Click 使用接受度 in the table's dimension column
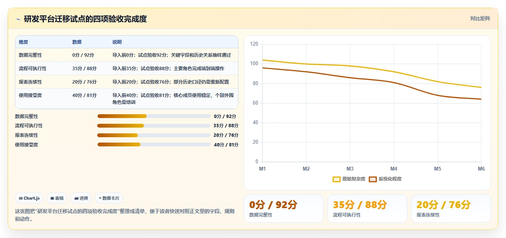506x238 pixels. pyautogui.click(x=30, y=95)
